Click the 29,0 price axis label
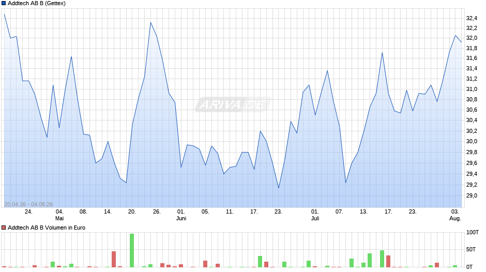This screenshot has width=486, height=272. tap(472, 195)
